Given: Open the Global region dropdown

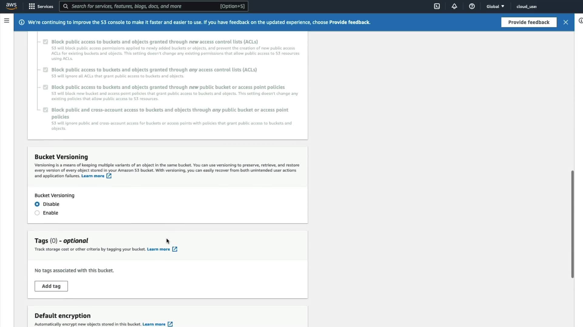Looking at the screenshot, I should click(x=495, y=6).
